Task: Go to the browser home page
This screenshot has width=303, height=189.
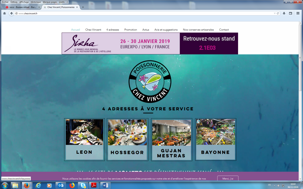Action: 4,13
